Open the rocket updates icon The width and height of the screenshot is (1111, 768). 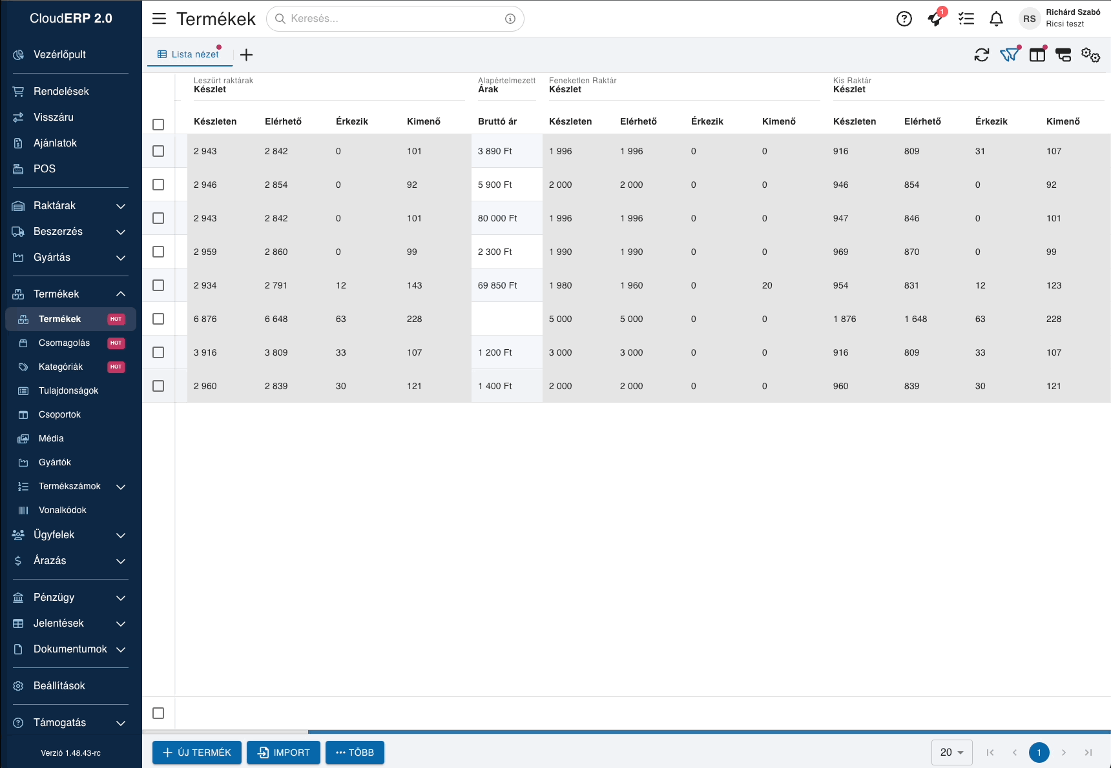point(935,19)
